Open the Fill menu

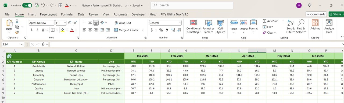(x=268, y=27)
